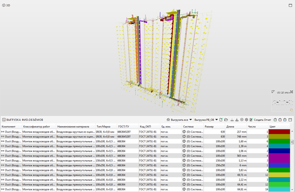This screenshot has width=295, height=192.
Task: Click the download arrow icon in table toolbar
Action: pyautogui.click(x=237, y=120)
